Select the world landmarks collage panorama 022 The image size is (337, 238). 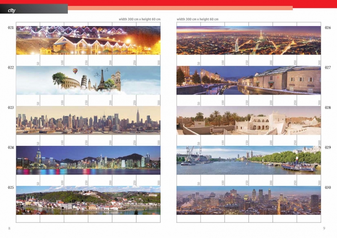pos(88,80)
